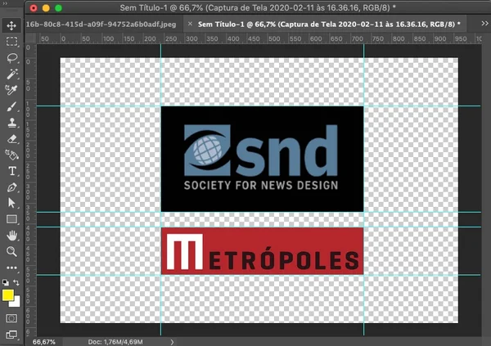Switch to the 16b-80c8 jpeg document tab

point(101,25)
